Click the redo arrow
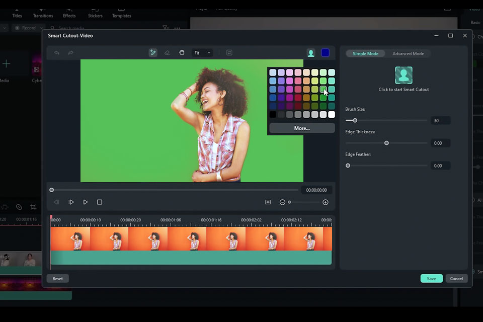The height and width of the screenshot is (322, 483). pos(70,53)
